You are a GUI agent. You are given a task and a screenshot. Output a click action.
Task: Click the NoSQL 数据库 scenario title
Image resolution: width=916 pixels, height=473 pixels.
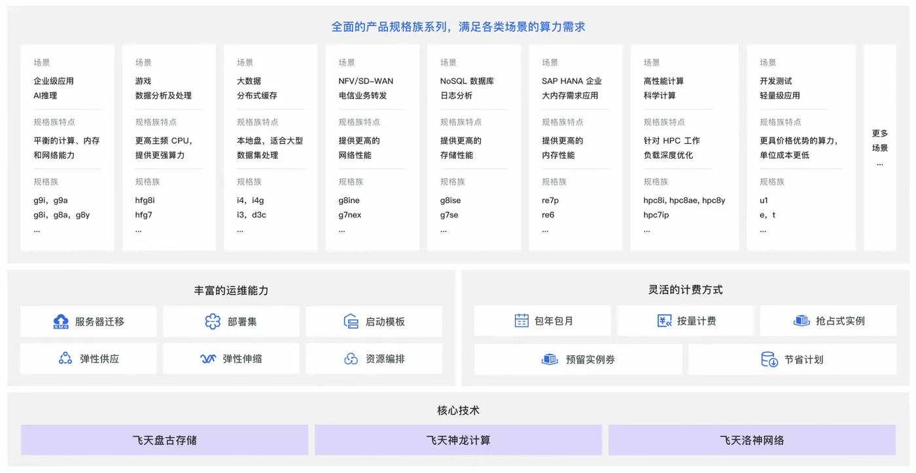point(467,81)
